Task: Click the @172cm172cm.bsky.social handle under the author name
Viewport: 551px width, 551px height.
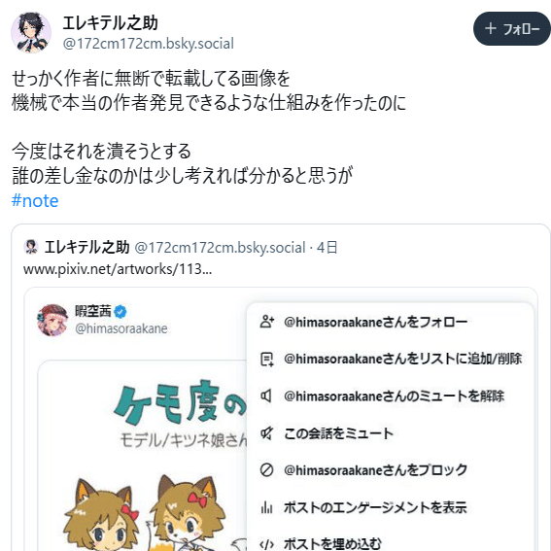Action: tap(149, 44)
